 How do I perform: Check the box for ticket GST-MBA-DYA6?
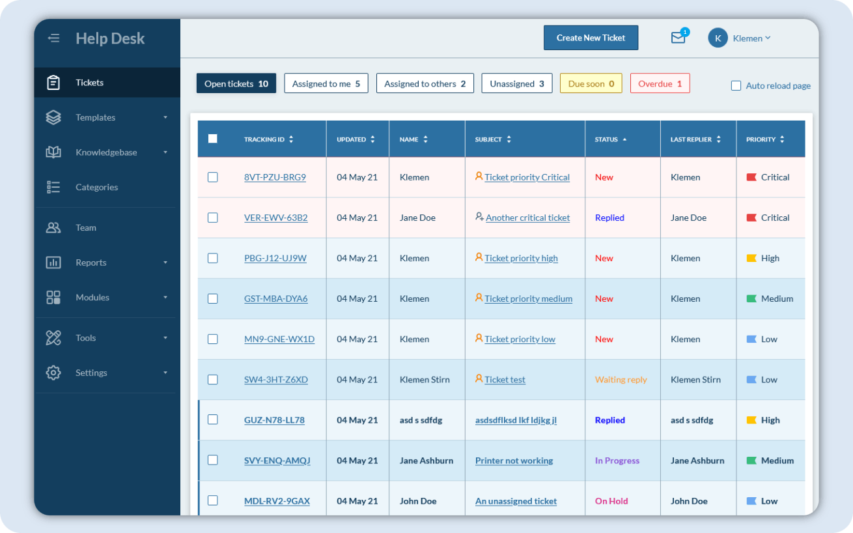[212, 298]
